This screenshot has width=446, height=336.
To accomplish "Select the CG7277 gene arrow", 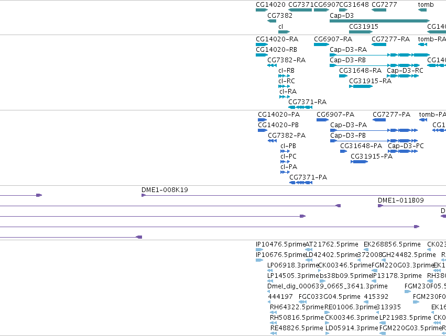I will (379, 10).
